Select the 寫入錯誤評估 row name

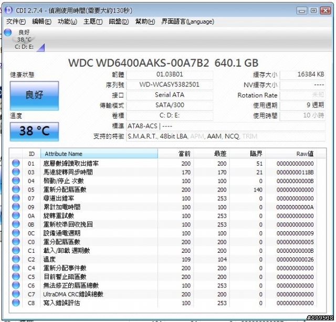tap(62, 303)
